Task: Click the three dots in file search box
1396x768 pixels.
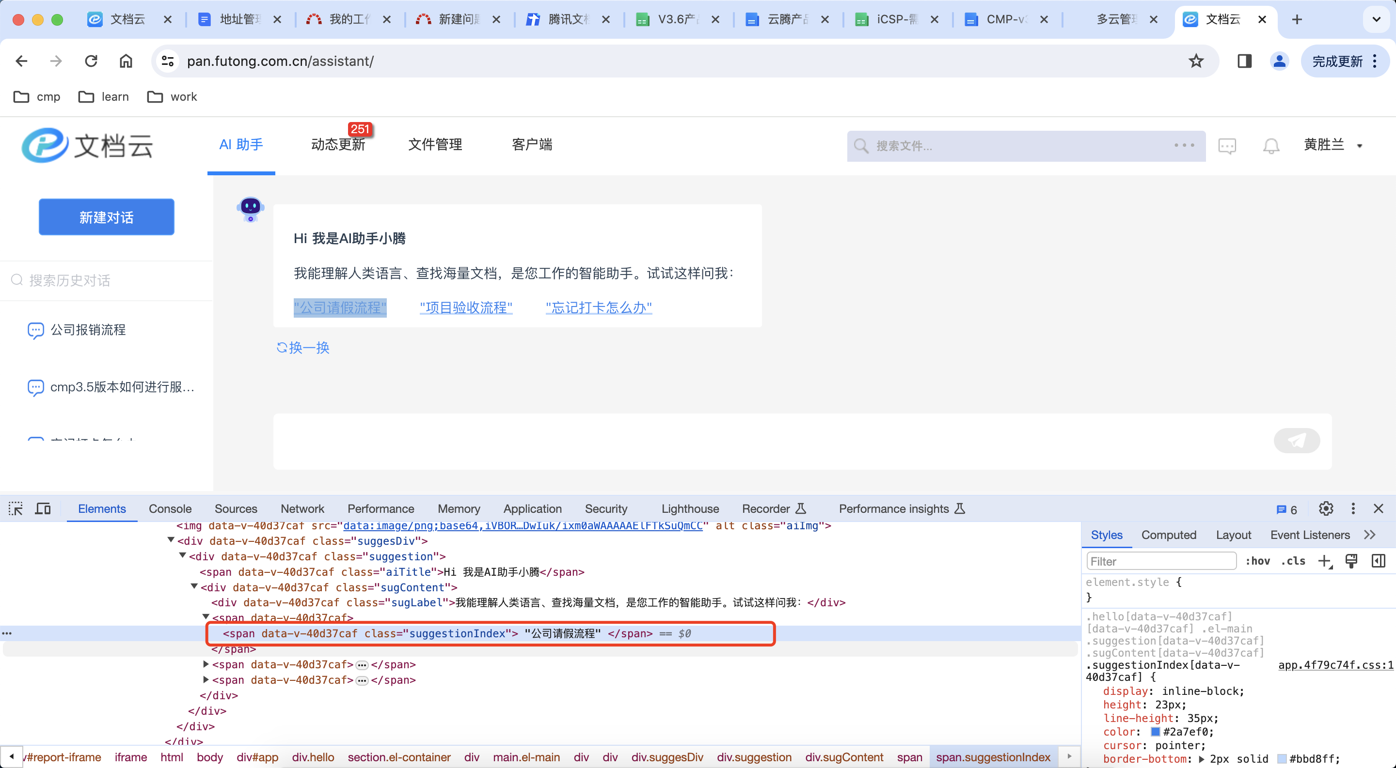Action: tap(1184, 145)
